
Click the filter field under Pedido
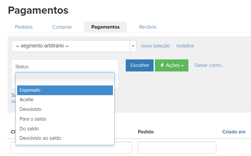(x=177, y=148)
